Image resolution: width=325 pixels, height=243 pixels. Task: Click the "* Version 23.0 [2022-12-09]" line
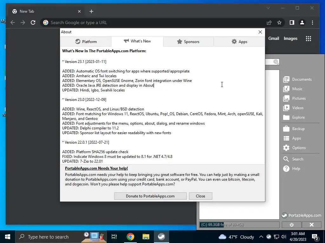(x=84, y=100)
